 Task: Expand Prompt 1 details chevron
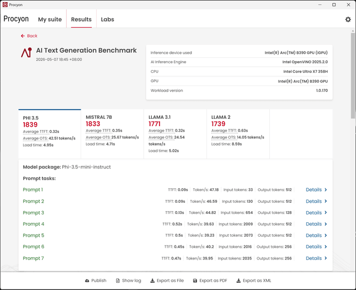point(325,190)
